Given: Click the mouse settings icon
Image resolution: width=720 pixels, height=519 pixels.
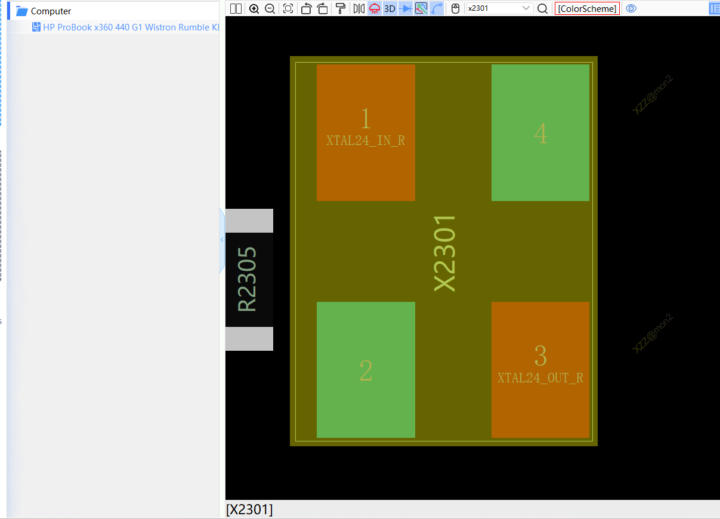Looking at the screenshot, I should click(455, 8).
